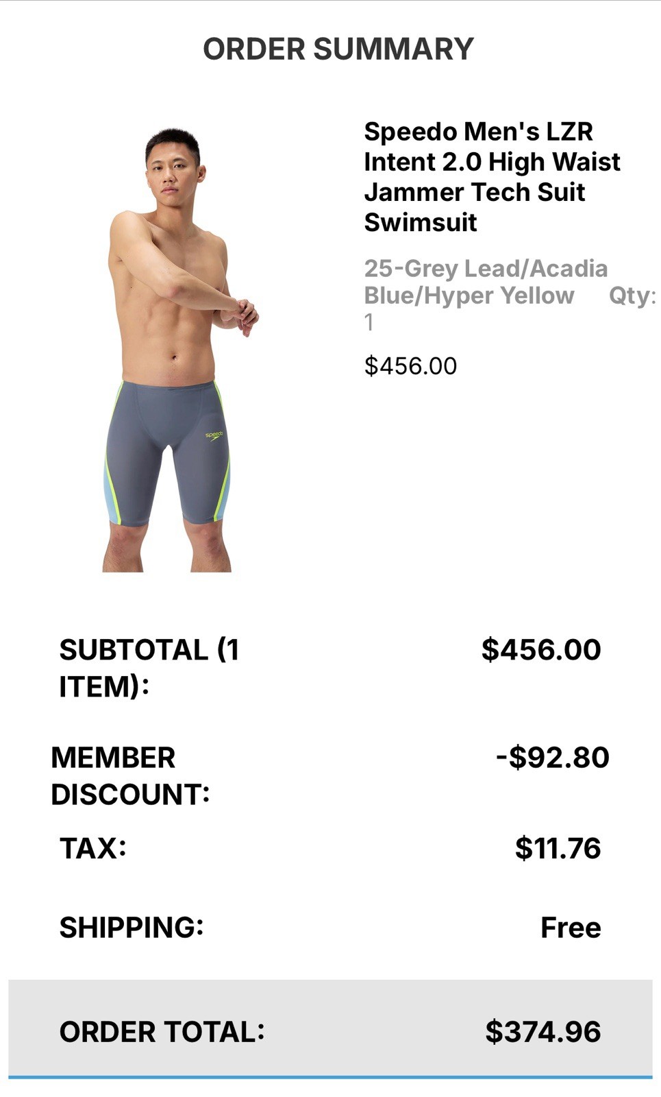Click the Free shipping value

[571, 927]
